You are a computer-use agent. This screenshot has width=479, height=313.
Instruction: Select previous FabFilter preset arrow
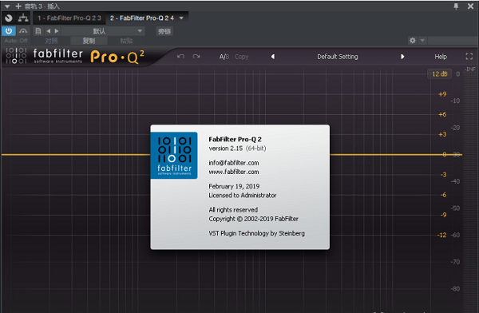coord(273,57)
